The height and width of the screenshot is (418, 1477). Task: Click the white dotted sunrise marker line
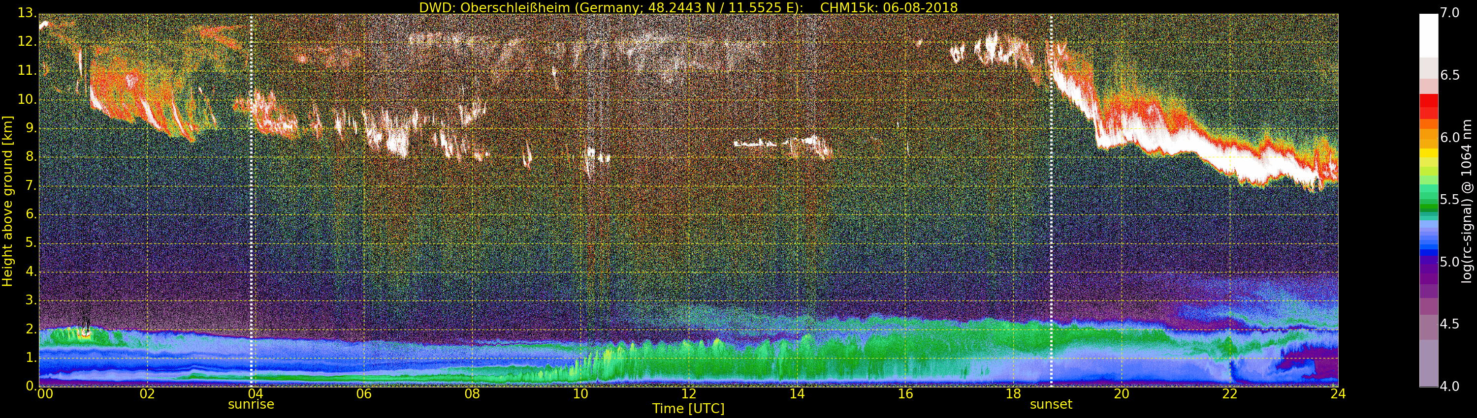[251, 201]
